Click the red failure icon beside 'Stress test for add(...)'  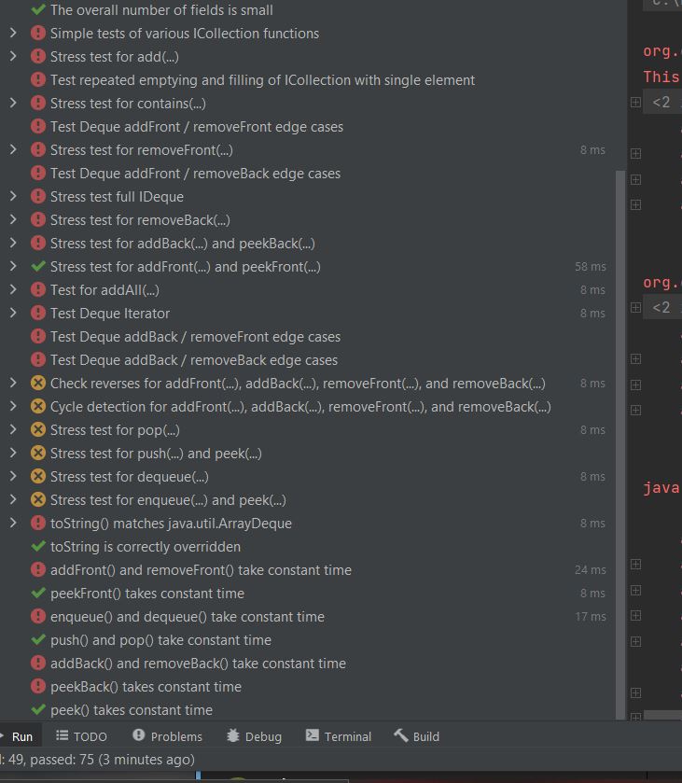click(38, 57)
